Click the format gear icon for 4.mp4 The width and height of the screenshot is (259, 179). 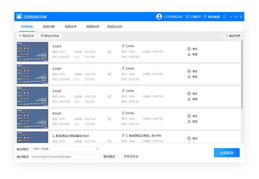(x=189, y=116)
